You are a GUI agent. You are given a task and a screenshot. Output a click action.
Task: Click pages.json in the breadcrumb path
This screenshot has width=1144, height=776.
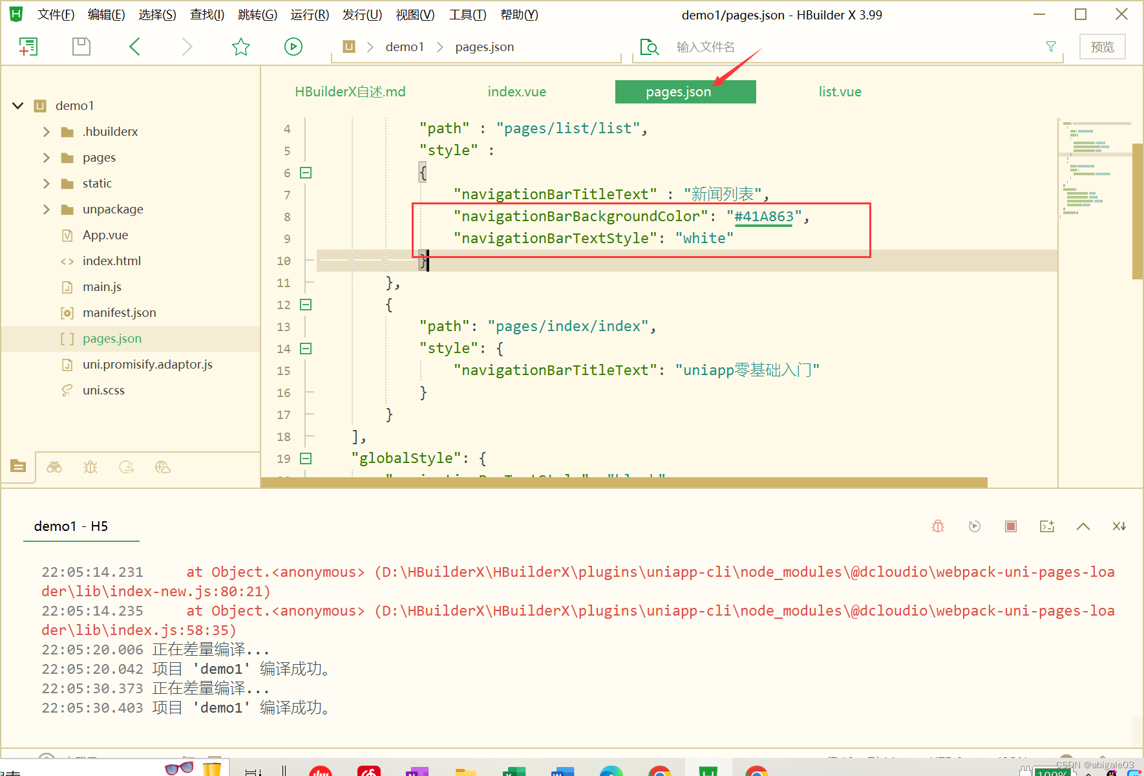[485, 47]
